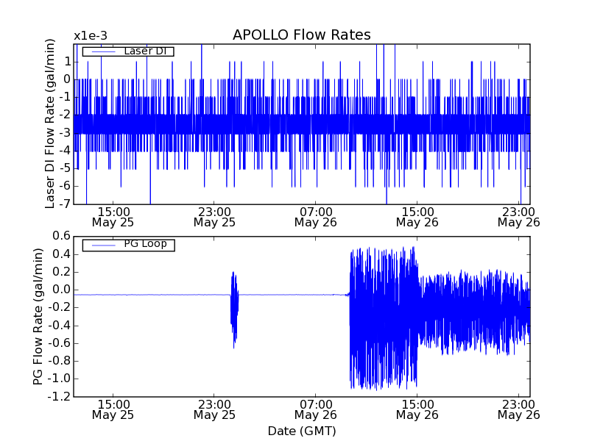Select the Laser DI Flow Rate y-axis label
The height and width of the screenshot is (441, 589).
(x=50, y=125)
